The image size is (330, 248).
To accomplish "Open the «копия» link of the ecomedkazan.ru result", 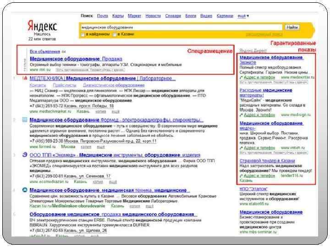I will coord(98,181).
